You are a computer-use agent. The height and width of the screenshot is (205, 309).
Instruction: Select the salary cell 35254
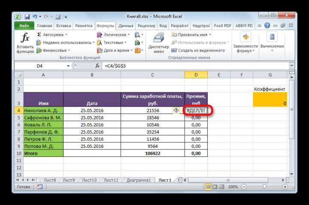pyautogui.click(x=153, y=132)
